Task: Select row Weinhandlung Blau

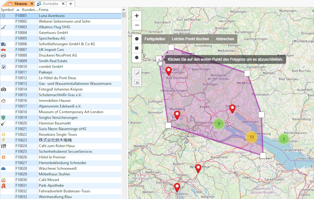Action: 61,197
